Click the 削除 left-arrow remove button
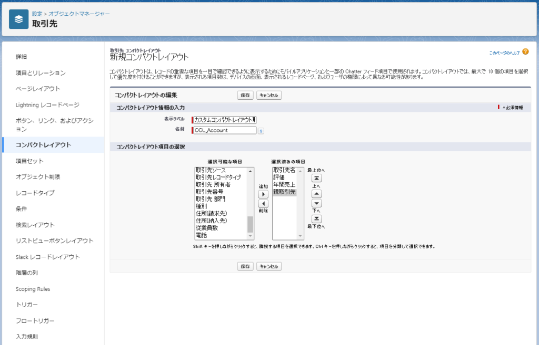539x345 pixels. tap(264, 203)
